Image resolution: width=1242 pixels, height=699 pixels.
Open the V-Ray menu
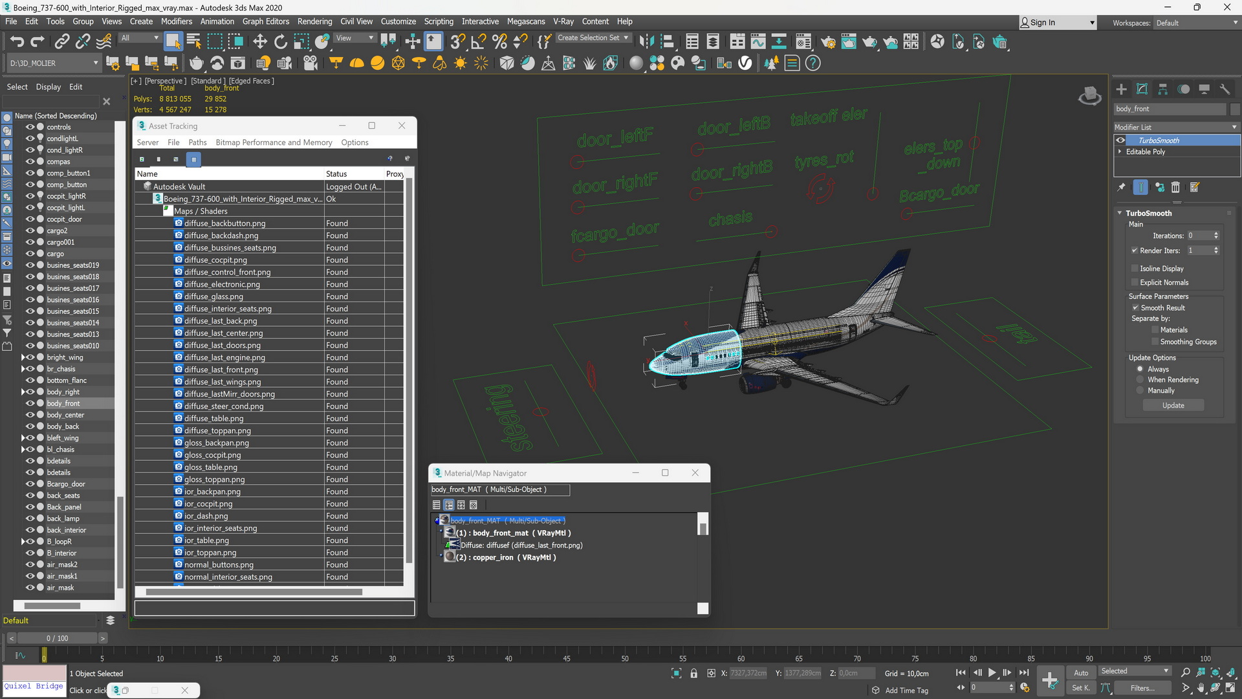click(x=563, y=21)
